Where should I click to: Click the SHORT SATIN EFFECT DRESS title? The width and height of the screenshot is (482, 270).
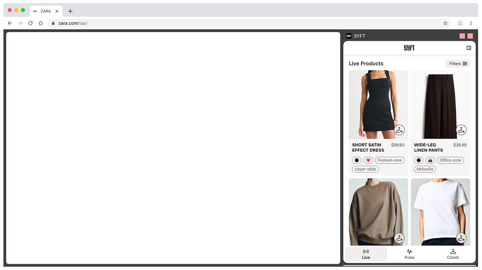pos(368,147)
